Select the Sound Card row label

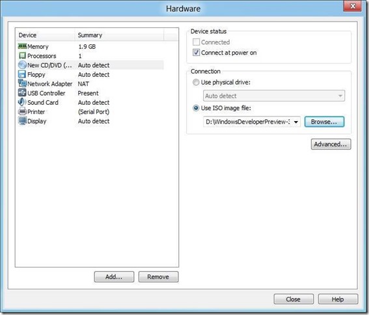[x=43, y=102]
